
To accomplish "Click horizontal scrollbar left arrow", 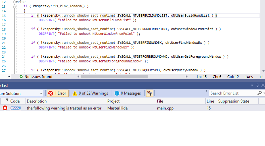I will (x=79, y=77).
